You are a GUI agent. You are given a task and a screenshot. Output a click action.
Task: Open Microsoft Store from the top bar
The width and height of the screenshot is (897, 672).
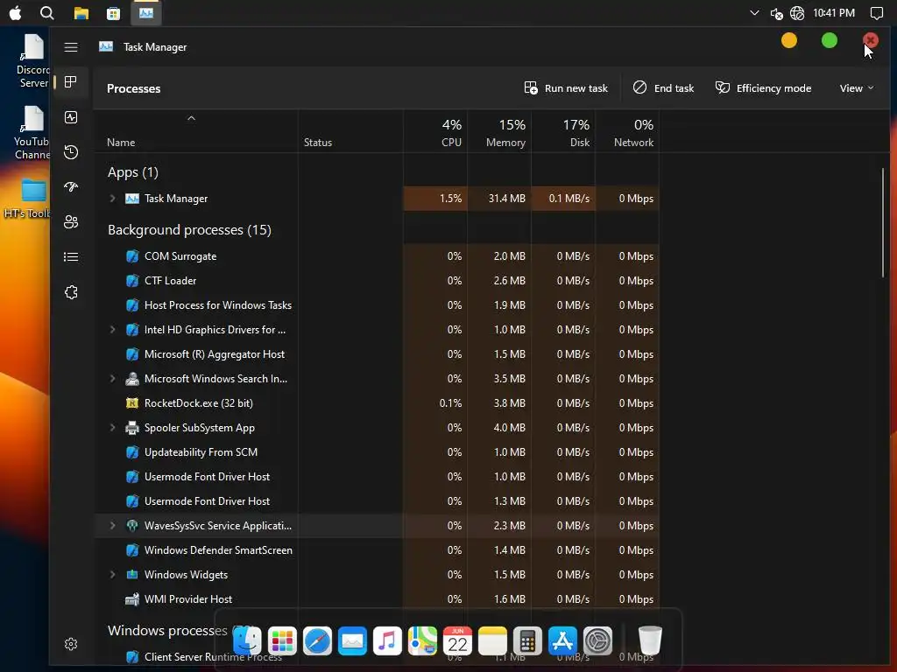(113, 12)
